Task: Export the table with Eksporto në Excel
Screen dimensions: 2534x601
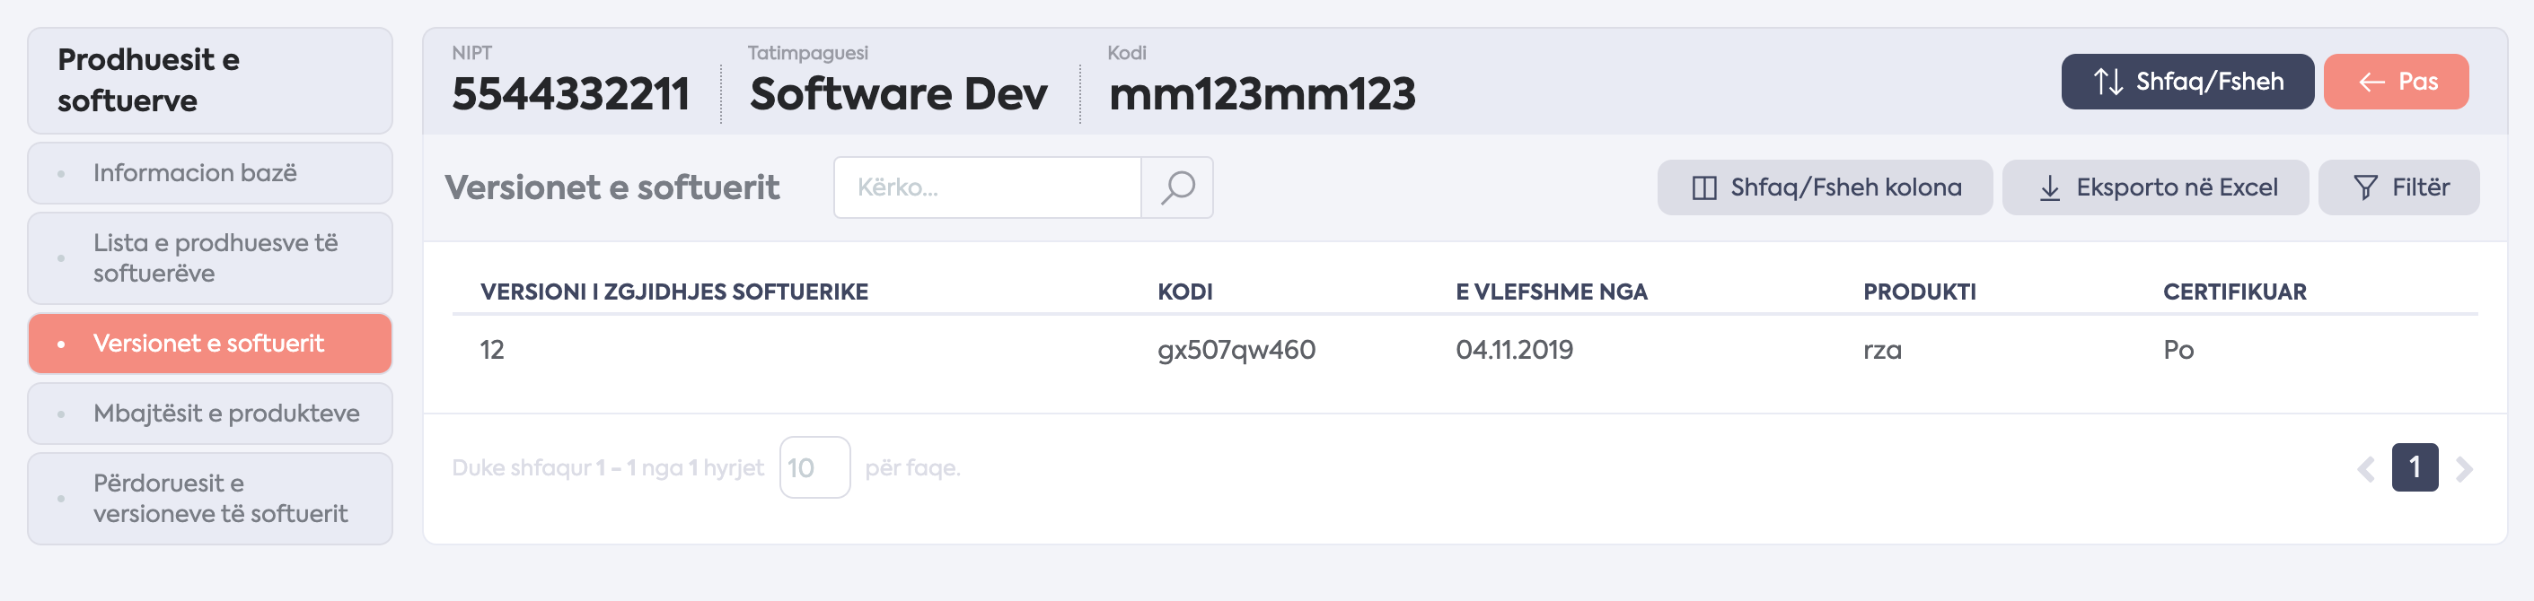Action: tap(2154, 187)
